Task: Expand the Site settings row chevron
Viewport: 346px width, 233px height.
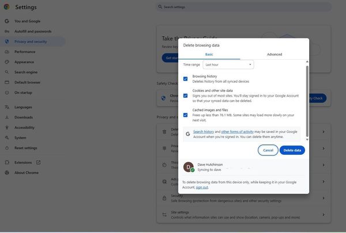Action: pyautogui.click(x=324, y=215)
